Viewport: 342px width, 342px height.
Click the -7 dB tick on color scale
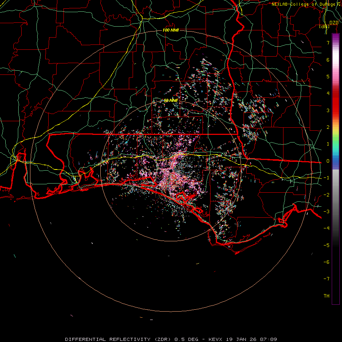pyautogui.click(x=326, y=279)
